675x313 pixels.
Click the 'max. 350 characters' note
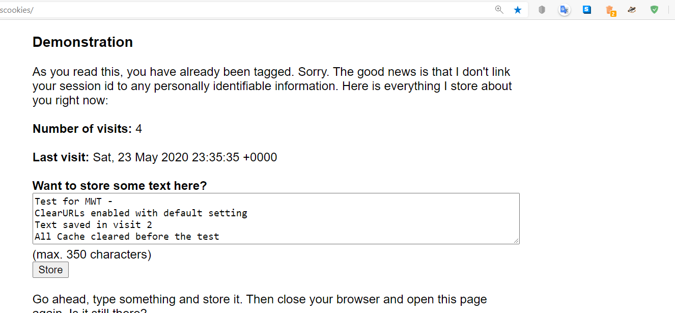tap(92, 254)
